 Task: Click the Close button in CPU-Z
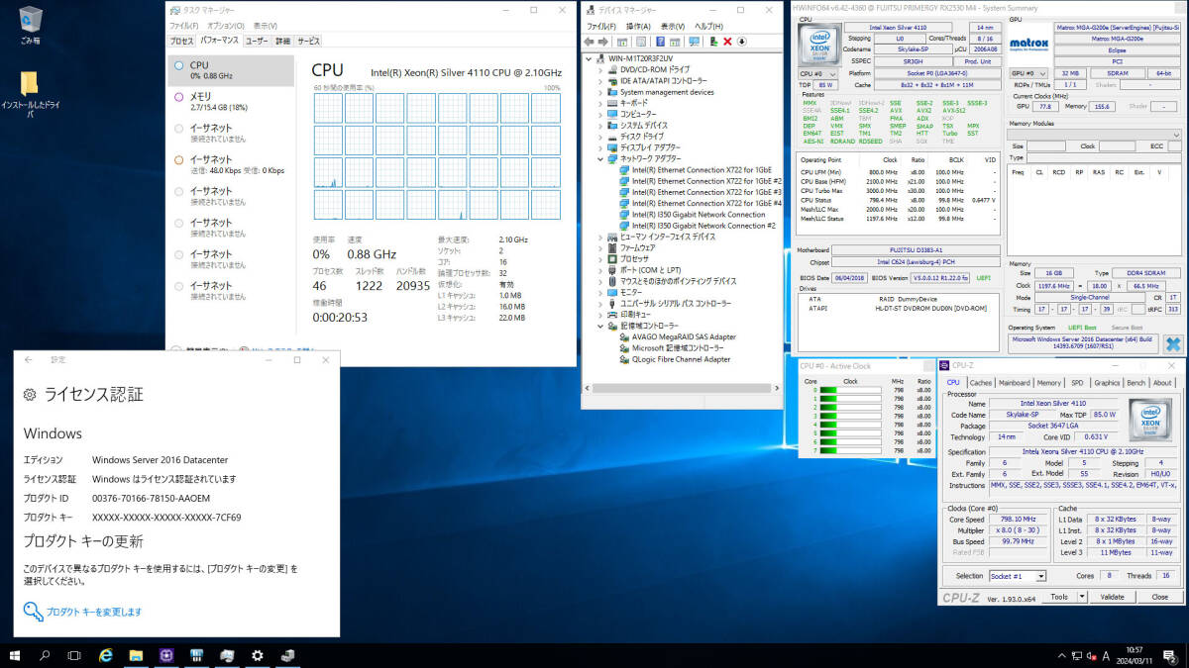pos(1158,597)
